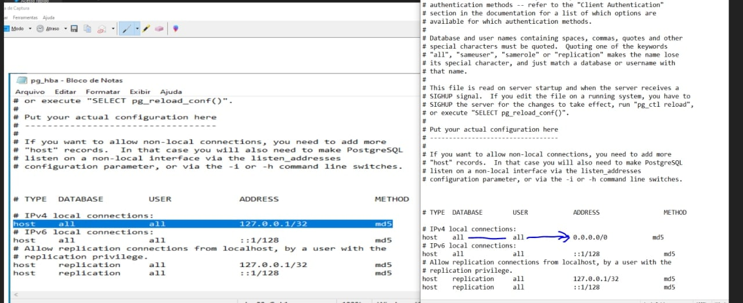Viewport: 743px width, 303px height.
Task: Click the highlighted 127.0.0.1/32 address in Notepad
Action: [273, 224]
